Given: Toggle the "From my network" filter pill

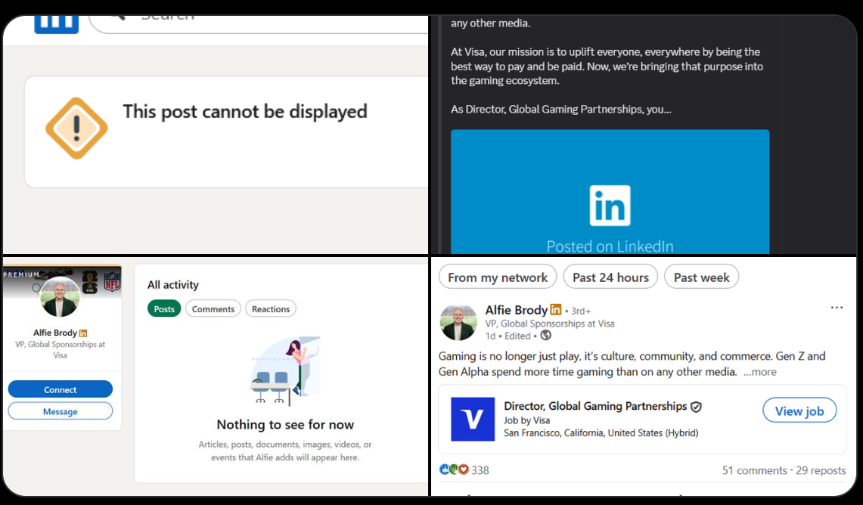Looking at the screenshot, I should point(497,277).
